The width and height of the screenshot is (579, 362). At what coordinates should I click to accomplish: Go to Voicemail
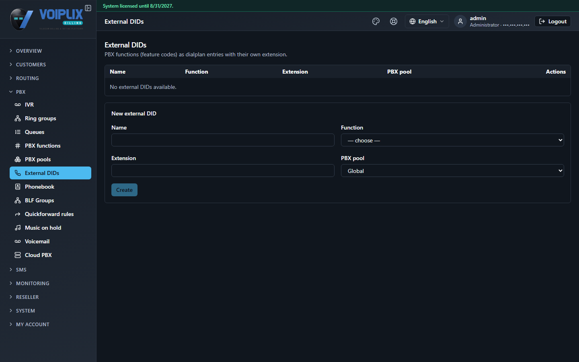tap(50, 241)
